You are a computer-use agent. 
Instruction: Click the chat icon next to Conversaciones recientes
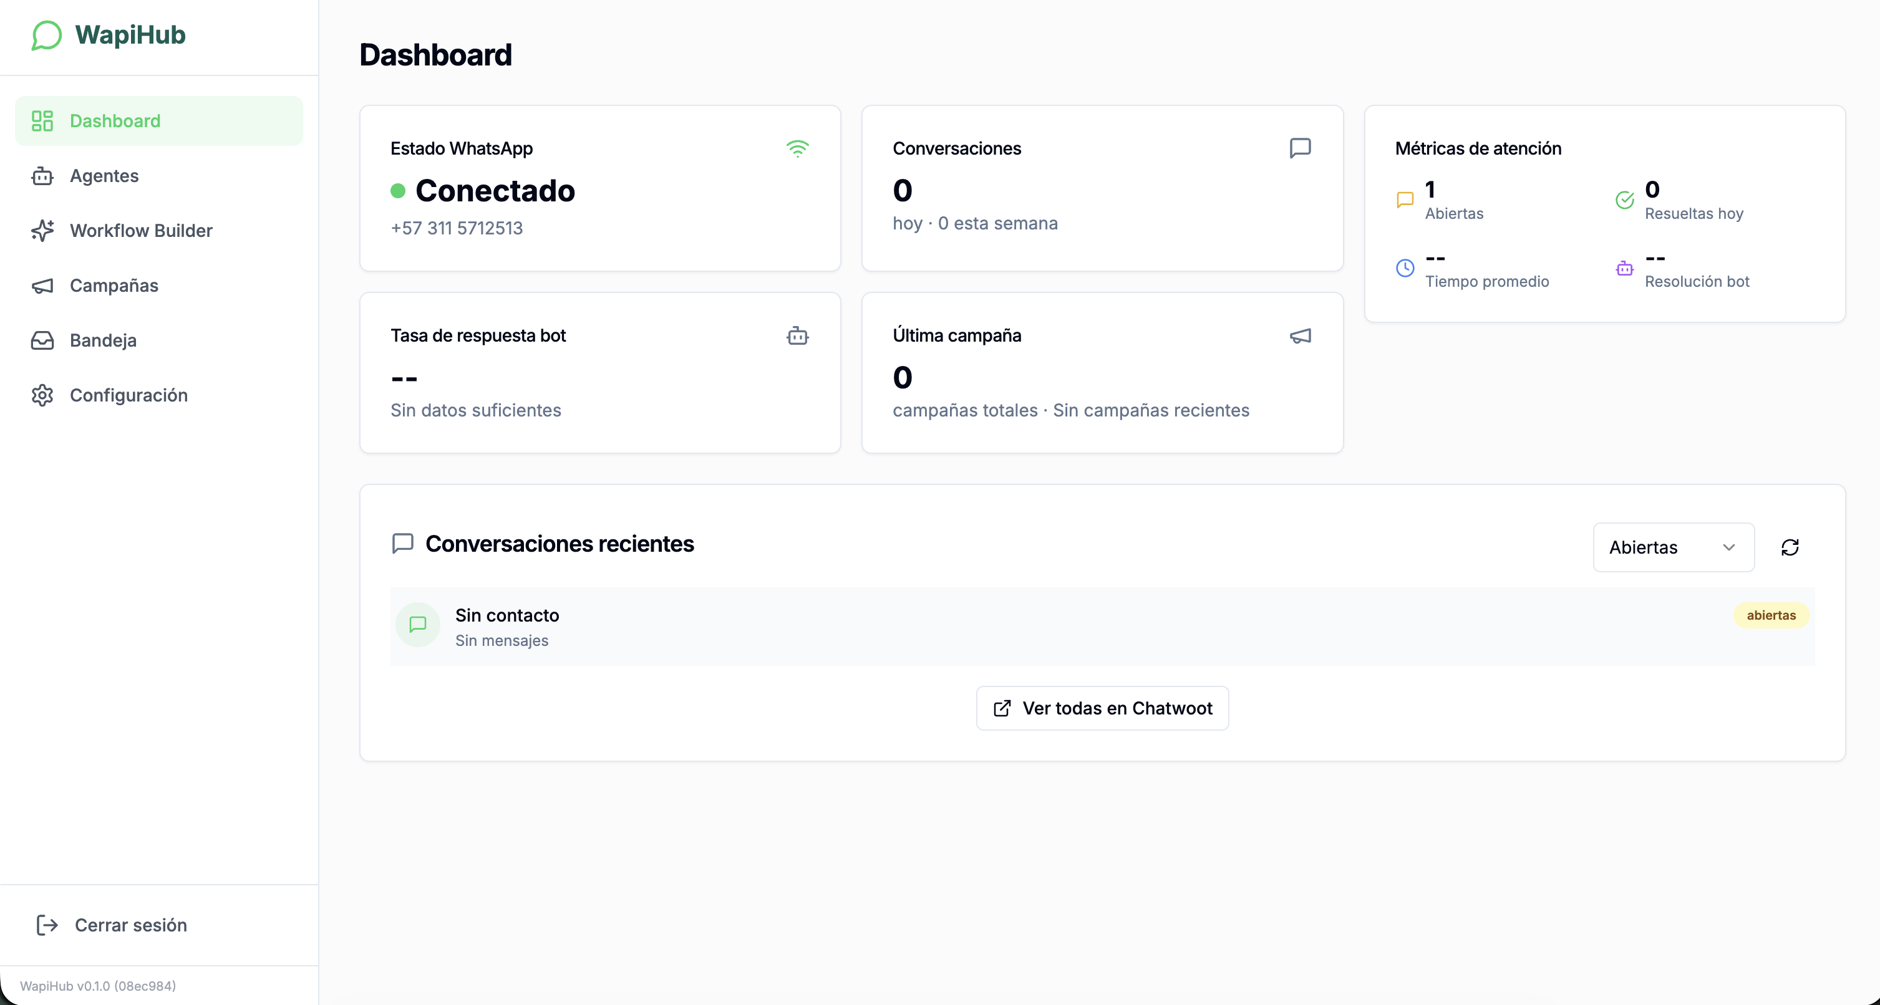click(x=403, y=544)
